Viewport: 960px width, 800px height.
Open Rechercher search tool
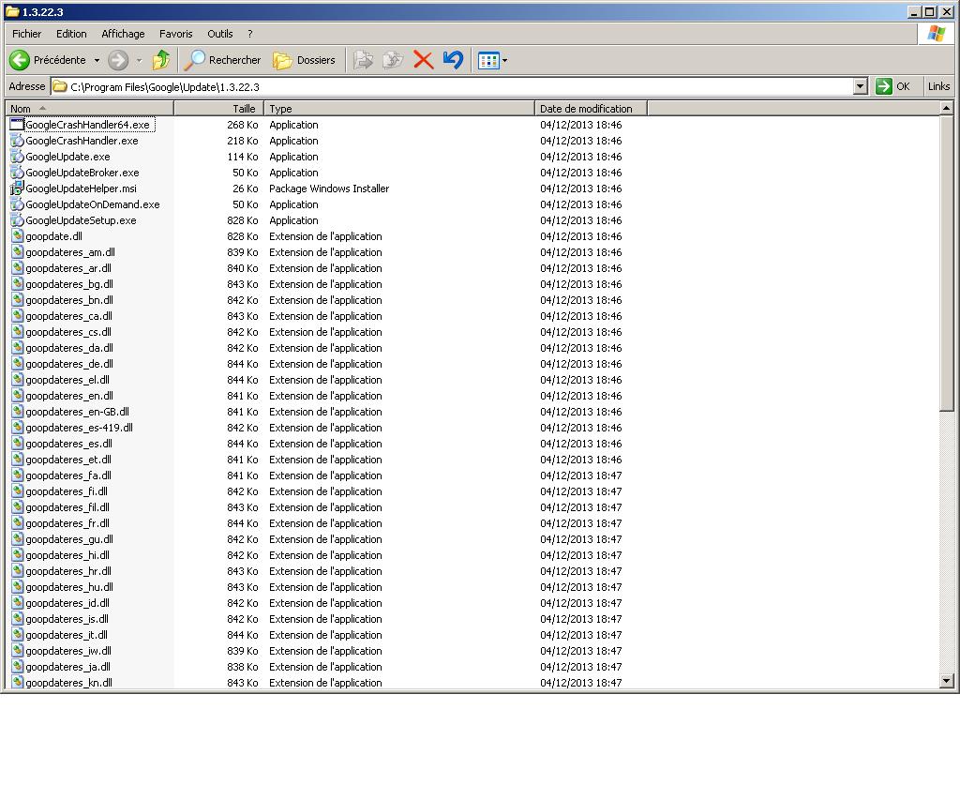coord(223,60)
